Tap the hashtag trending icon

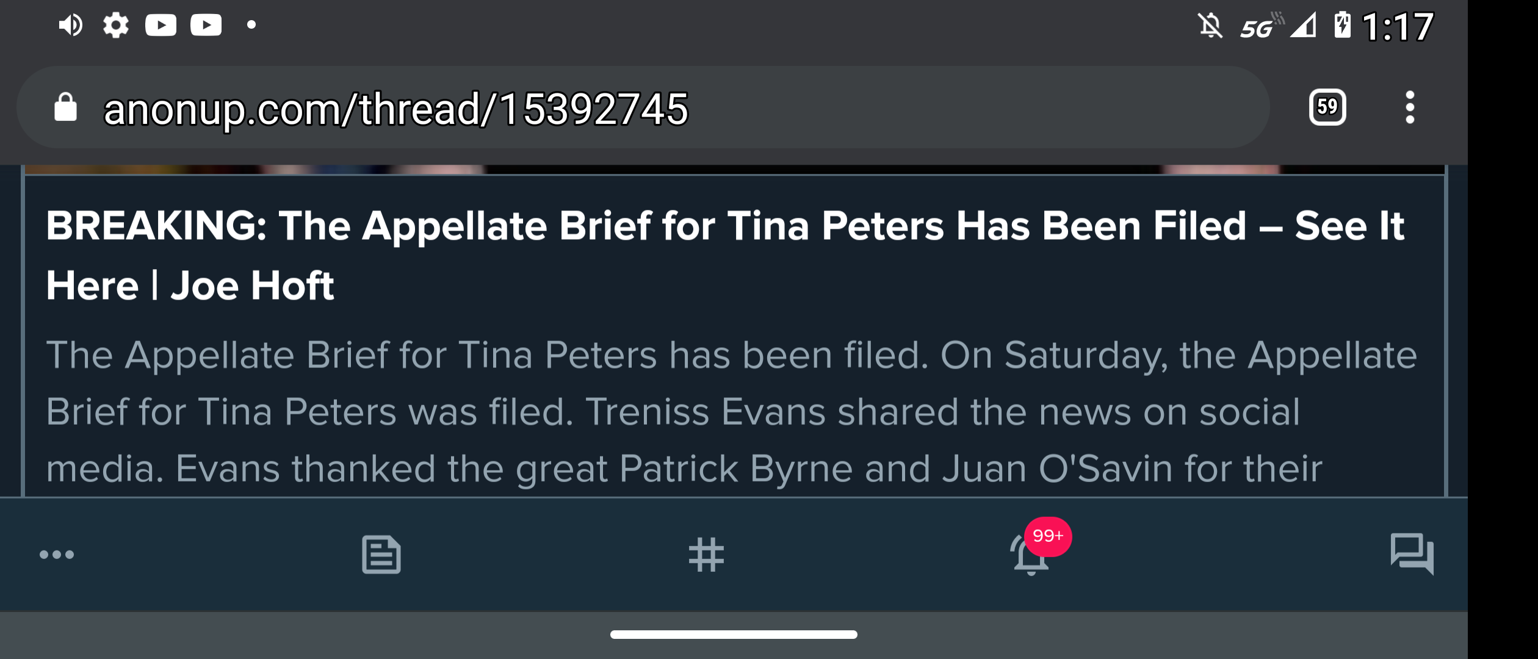(706, 555)
